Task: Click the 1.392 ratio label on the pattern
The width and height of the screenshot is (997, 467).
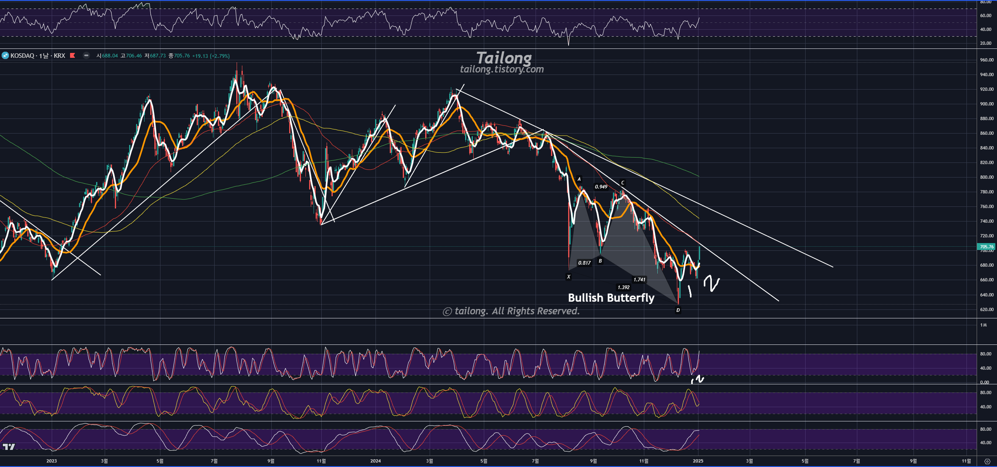Action: click(x=624, y=287)
